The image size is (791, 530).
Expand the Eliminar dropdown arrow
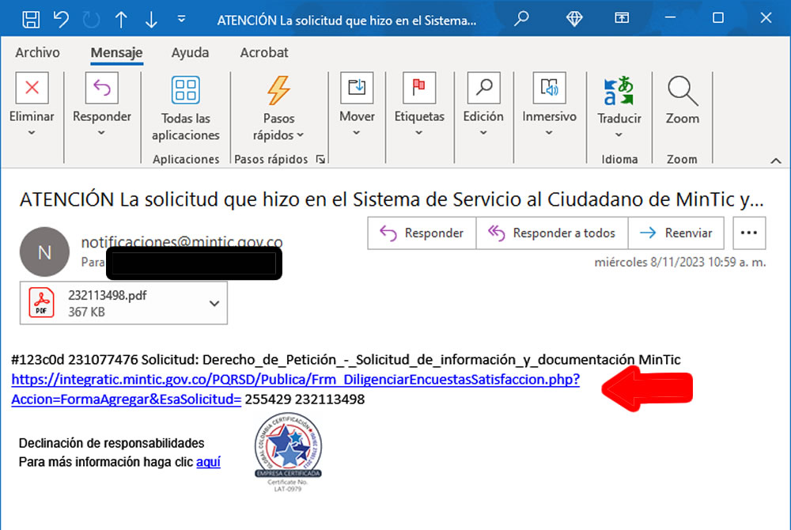32,133
